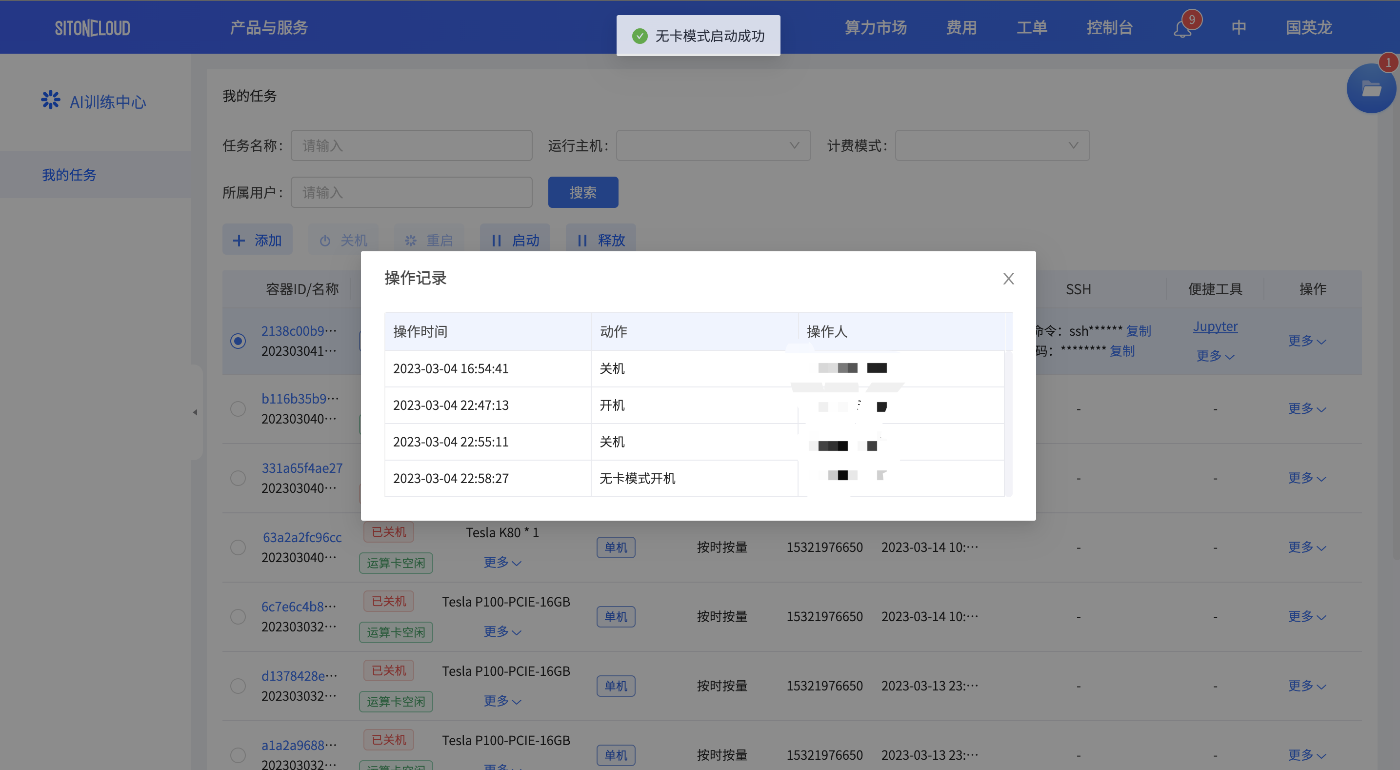Click the 关机 power button
The image size is (1400, 770).
coord(343,240)
